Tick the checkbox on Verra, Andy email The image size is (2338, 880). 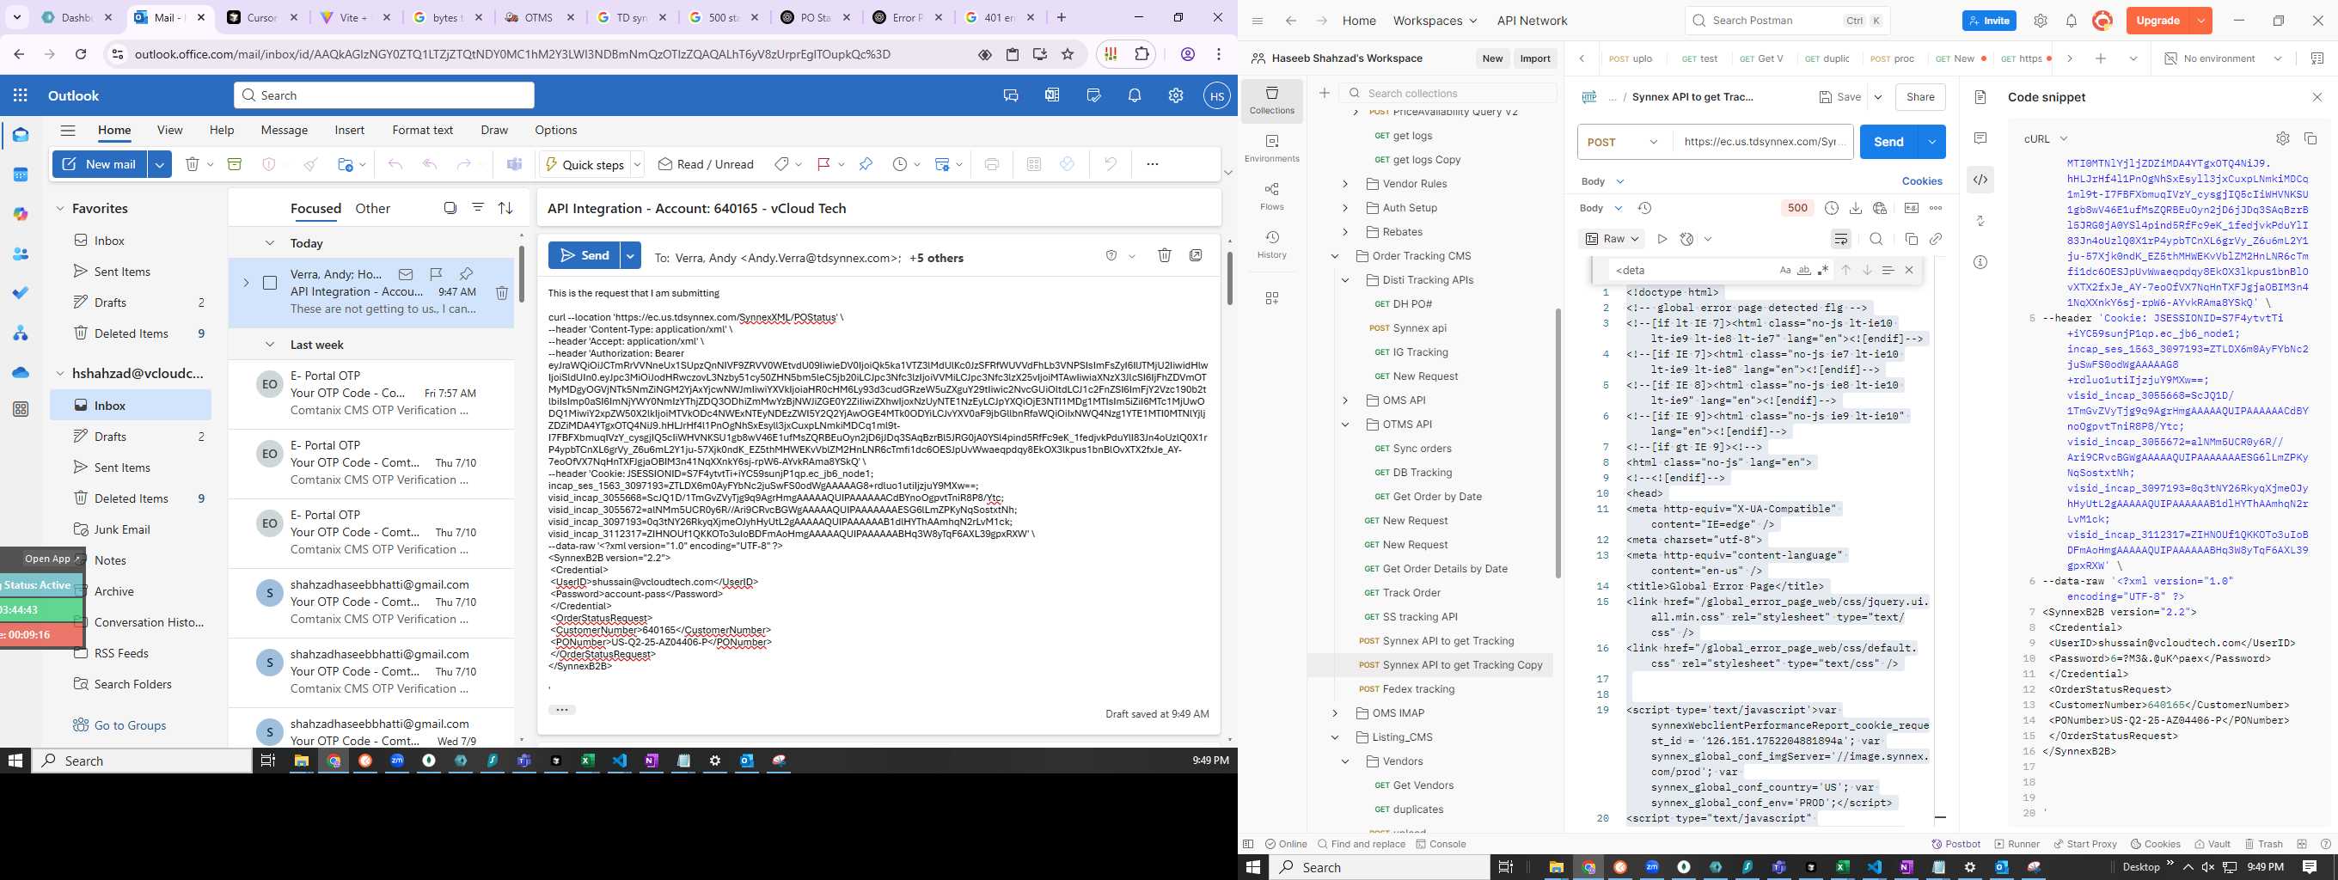point(270,283)
